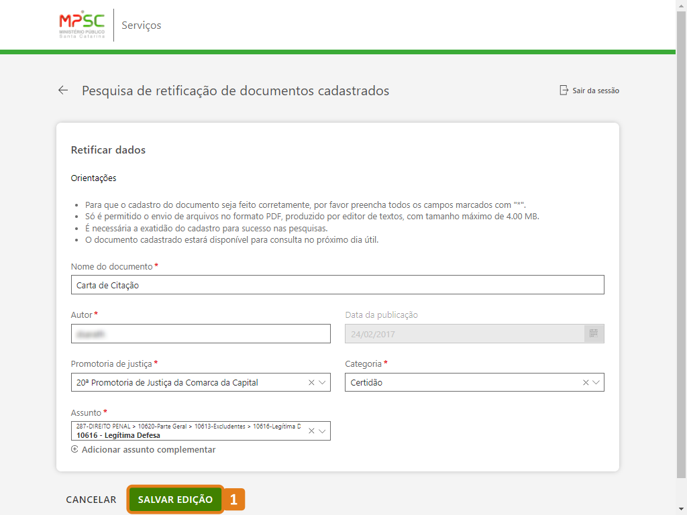Viewport: 687px width, 515px height.
Task: Clear the Promotoria de justiça selection
Action: click(x=311, y=382)
